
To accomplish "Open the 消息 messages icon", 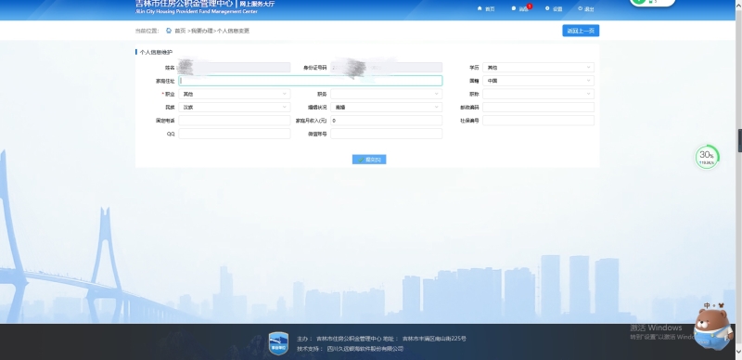I will coord(514,8).
